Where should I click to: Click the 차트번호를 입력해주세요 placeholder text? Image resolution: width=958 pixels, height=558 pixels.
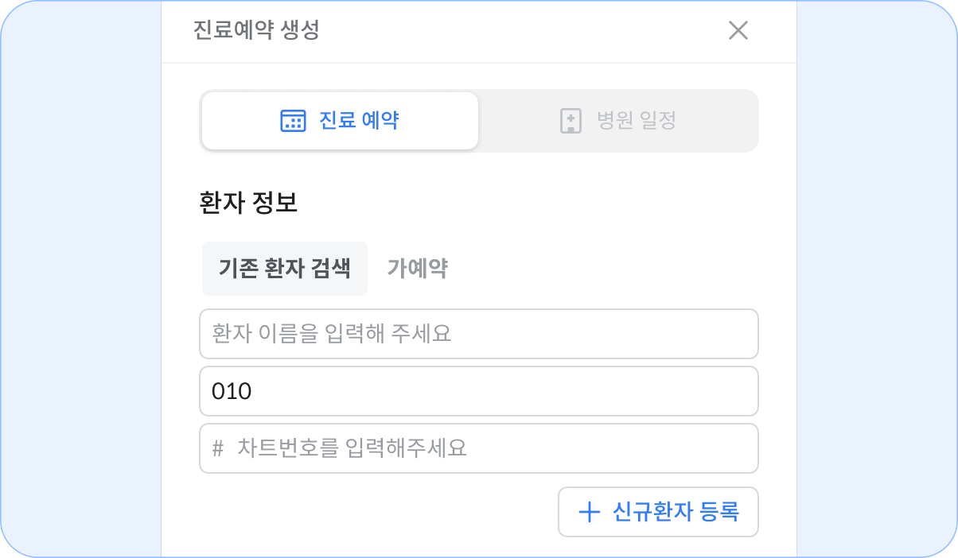(352, 449)
